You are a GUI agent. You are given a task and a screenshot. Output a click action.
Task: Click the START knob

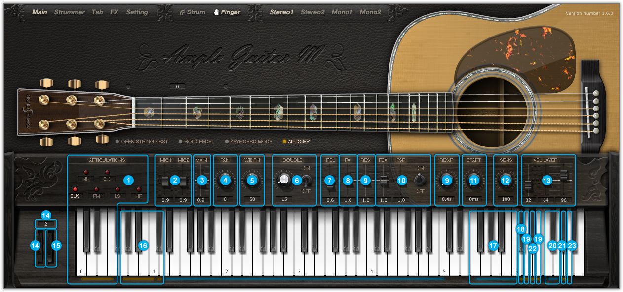click(474, 181)
